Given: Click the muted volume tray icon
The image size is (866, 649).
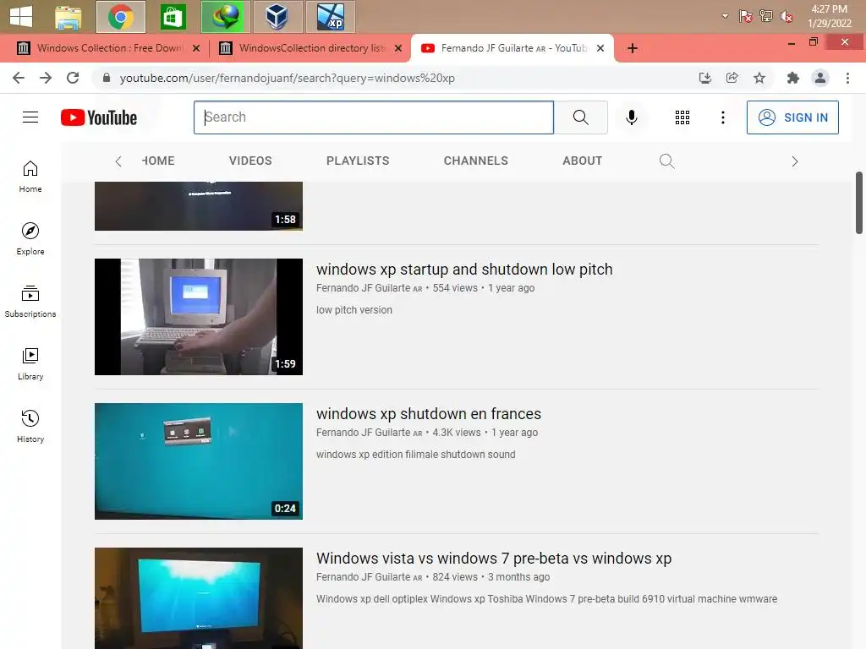Looking at the screenshot, I should coord(786,16).
